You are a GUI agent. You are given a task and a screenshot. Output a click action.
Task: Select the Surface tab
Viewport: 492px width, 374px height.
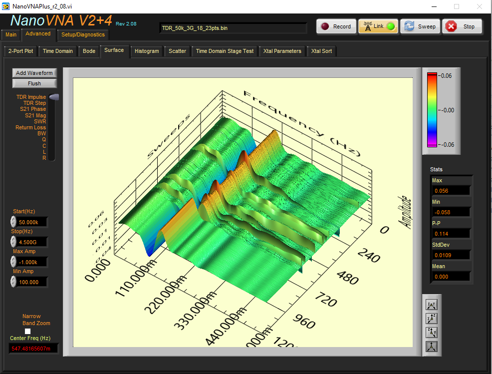pyautogui.click(x=114, y=50)
